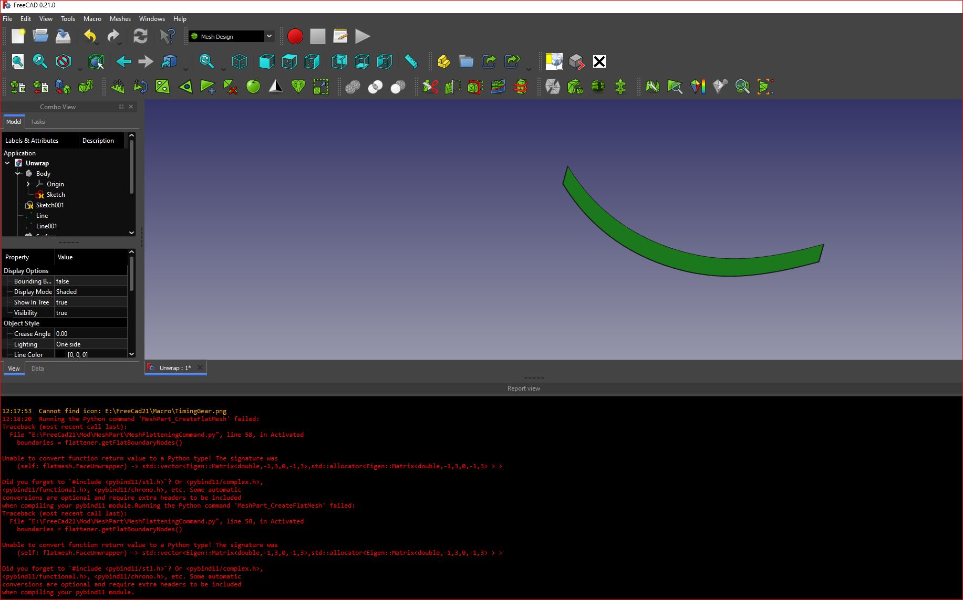963x600 pixels.
Task: Switch to the Tasks tab
Action: point(37,121)
